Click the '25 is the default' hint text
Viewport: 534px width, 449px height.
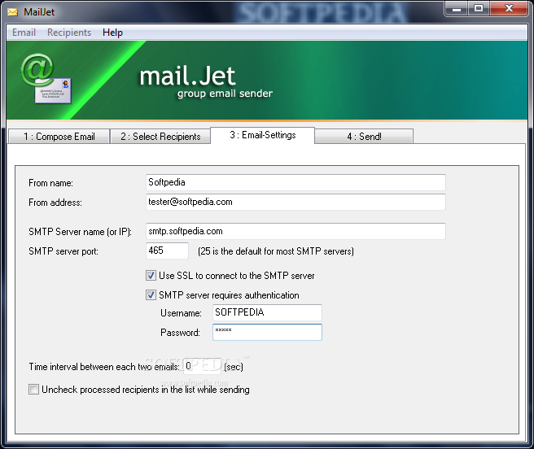click(276, 251)
